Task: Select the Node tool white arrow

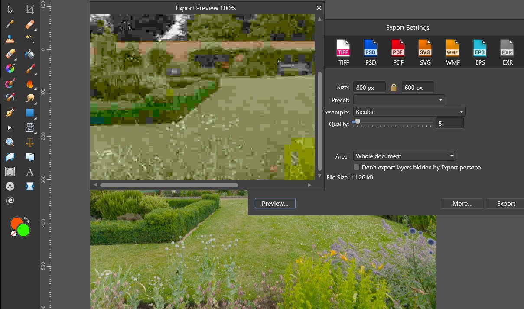Action: point(10,127)
